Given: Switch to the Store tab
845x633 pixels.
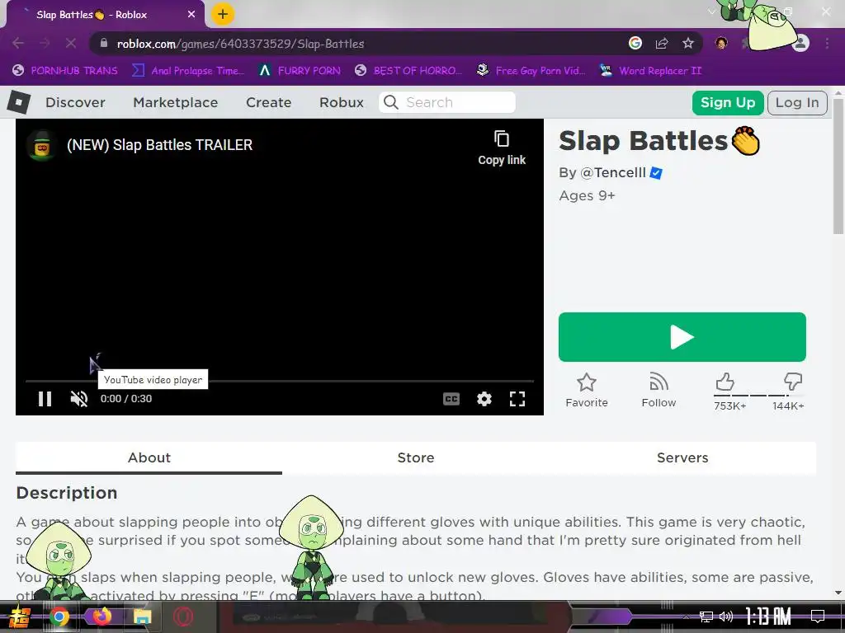Looking at the screenshot, I should 416,457.
